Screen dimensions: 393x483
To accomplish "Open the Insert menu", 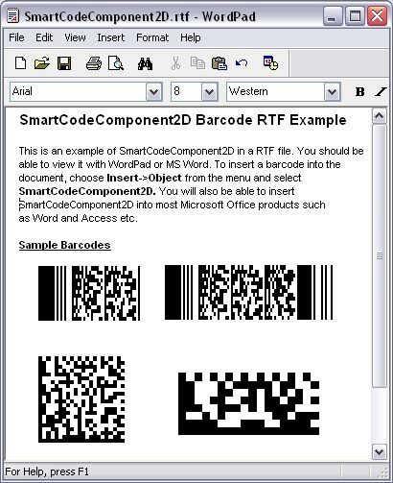I will (111, 37).
